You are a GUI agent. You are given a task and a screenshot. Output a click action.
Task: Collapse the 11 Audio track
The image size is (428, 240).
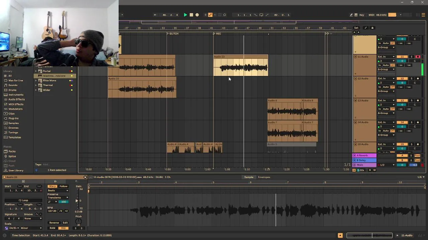(x=355, y=57)
